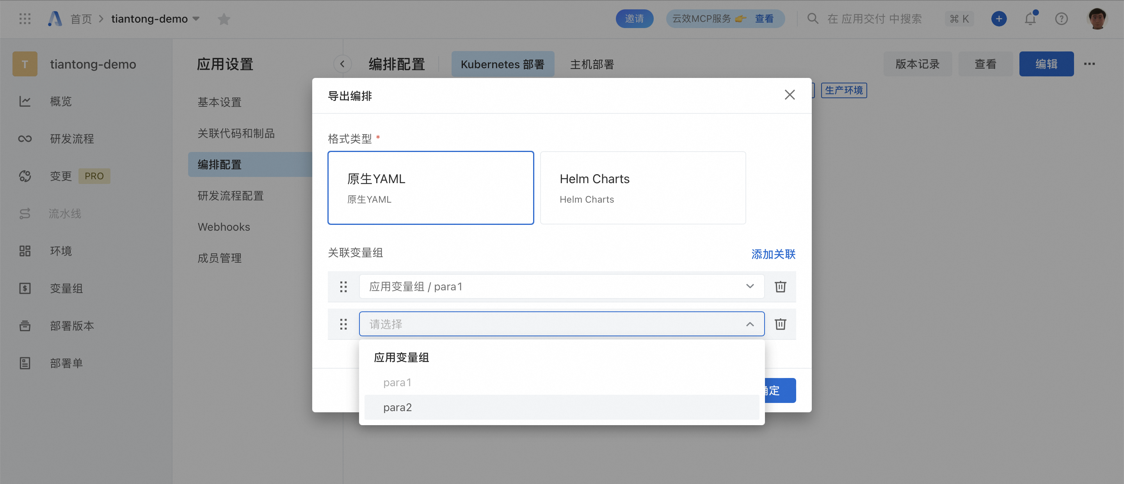This screenshot has width=1124, height=484.
Task: Click the 编辑 button
Action: pos(1046,64)
